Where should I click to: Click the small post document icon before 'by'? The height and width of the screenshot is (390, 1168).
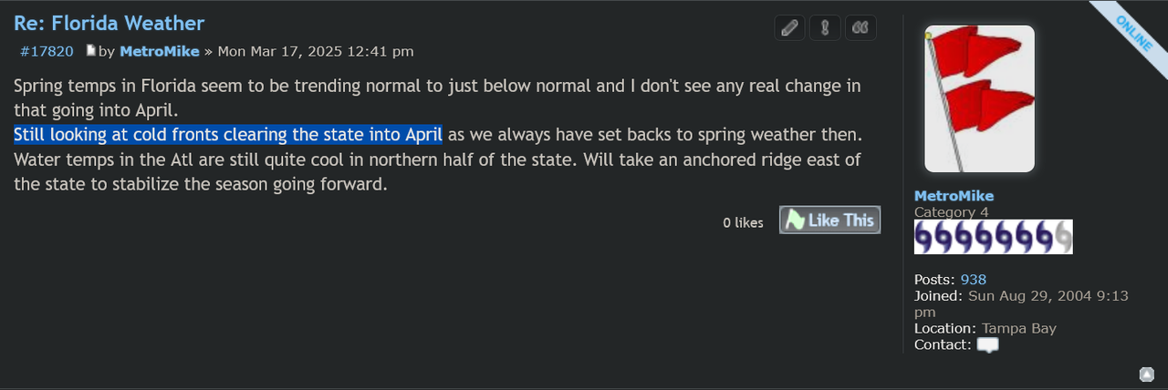[x=90, y=51]
